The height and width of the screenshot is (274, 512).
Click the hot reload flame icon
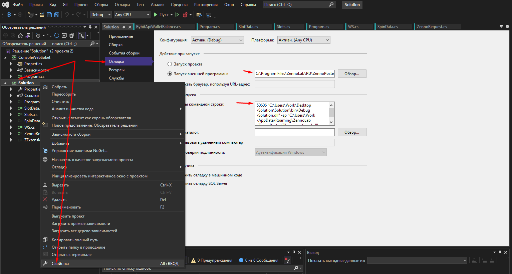[x=185, y=15]
